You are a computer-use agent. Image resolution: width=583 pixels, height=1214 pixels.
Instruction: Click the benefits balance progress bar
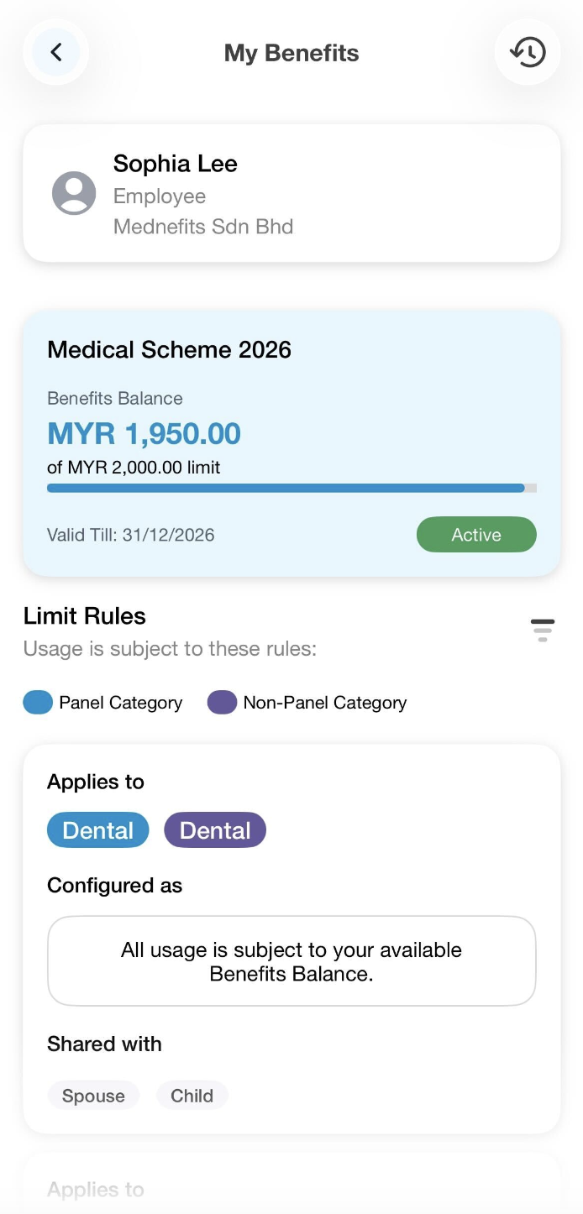291,488
